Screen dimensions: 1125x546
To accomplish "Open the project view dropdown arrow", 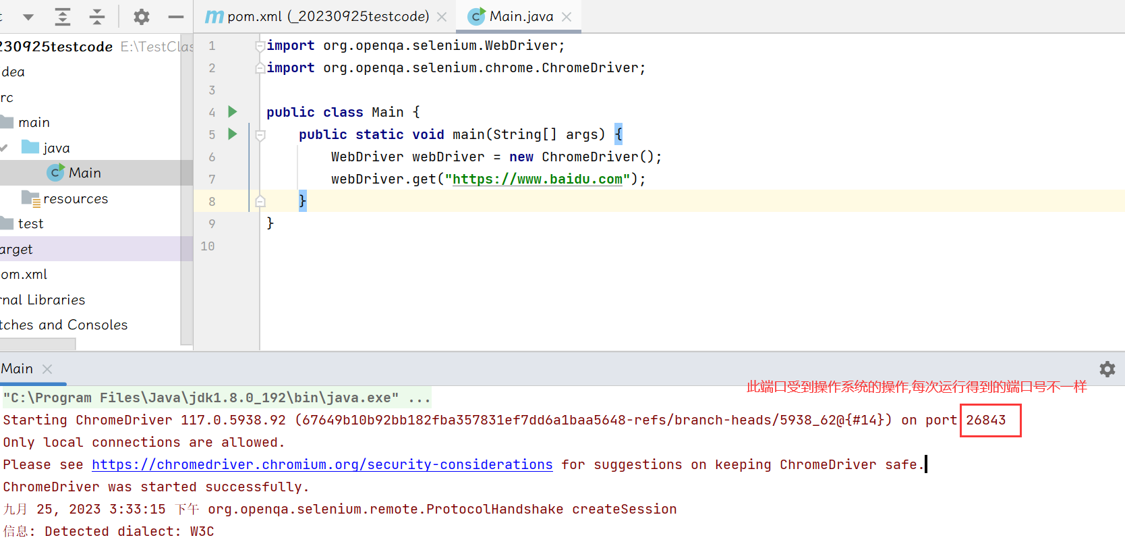I will 28,17.
